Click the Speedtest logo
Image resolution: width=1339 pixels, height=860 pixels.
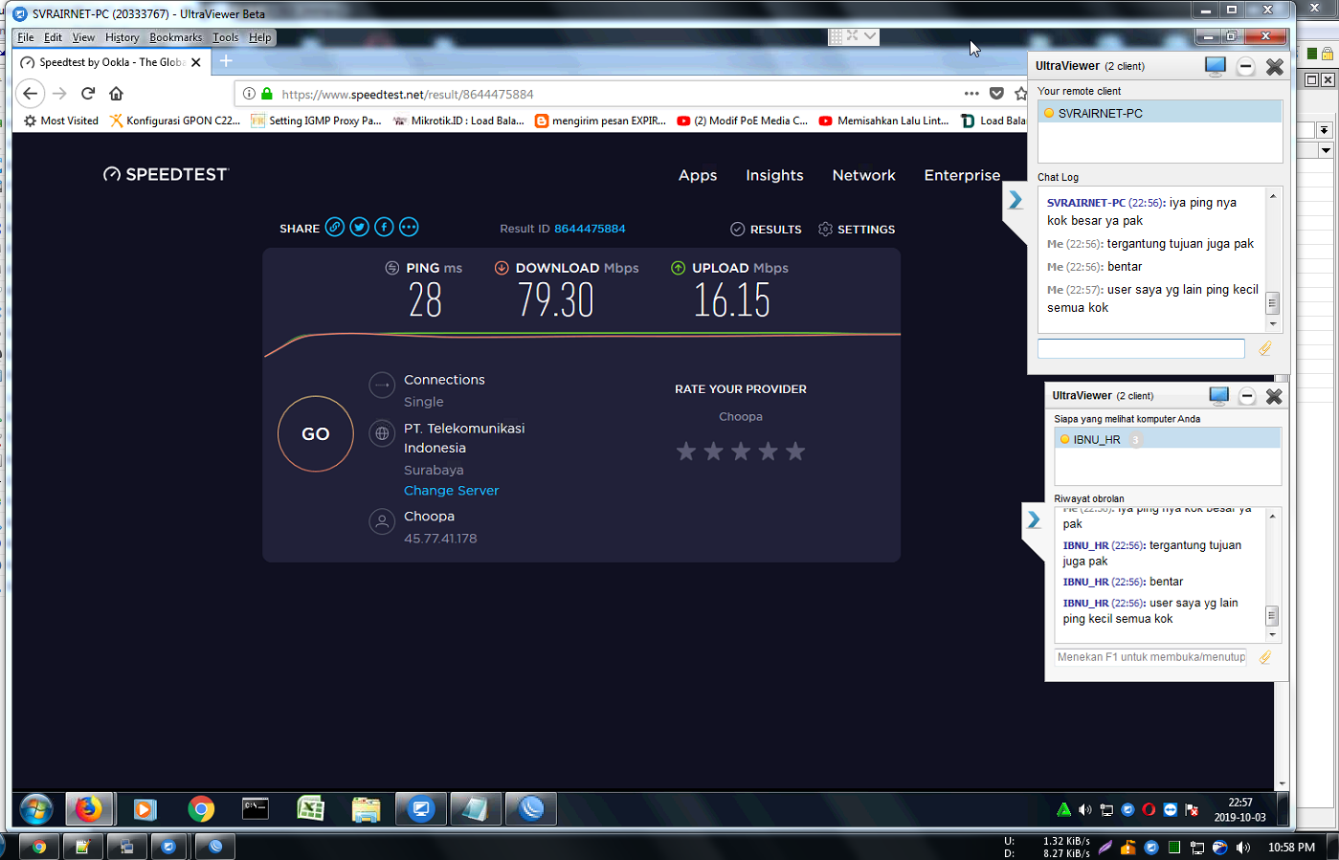[166, 174]
